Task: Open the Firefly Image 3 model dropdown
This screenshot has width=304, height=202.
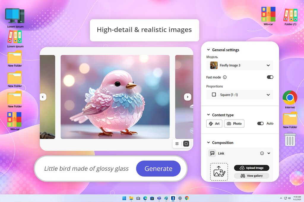Action: (x=240, y=65)
